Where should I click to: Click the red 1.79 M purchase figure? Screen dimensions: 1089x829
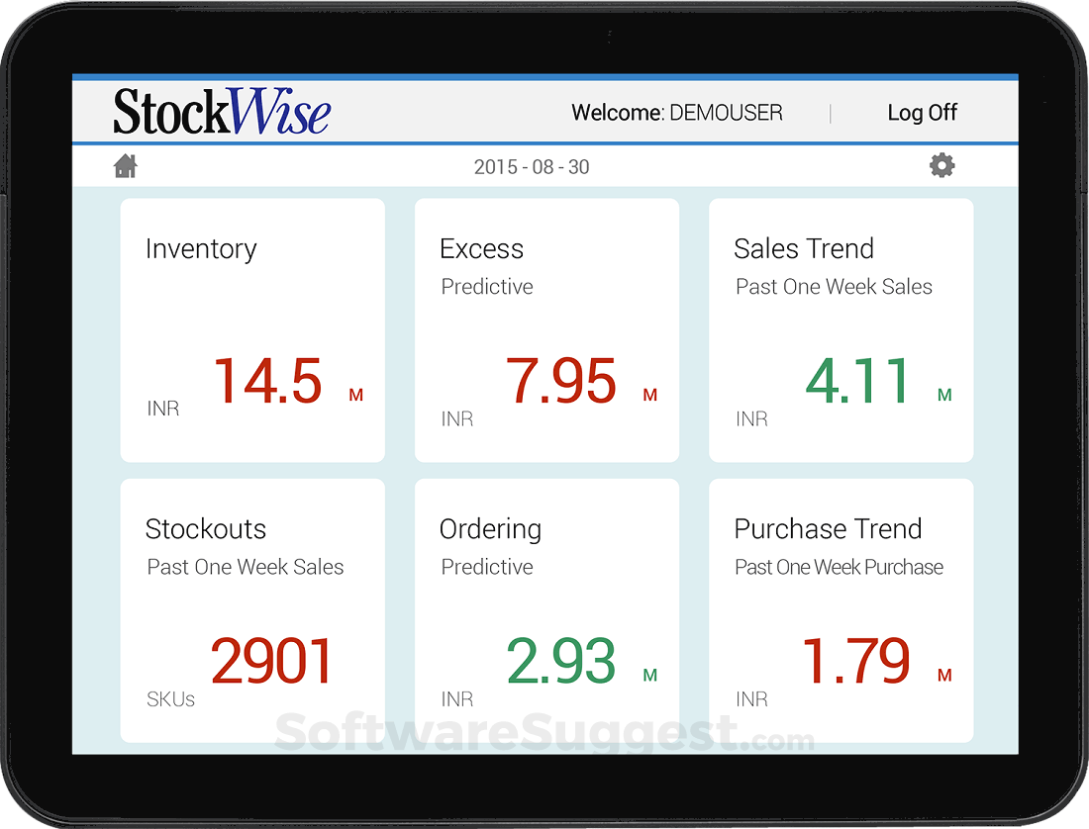click(858, 660)
